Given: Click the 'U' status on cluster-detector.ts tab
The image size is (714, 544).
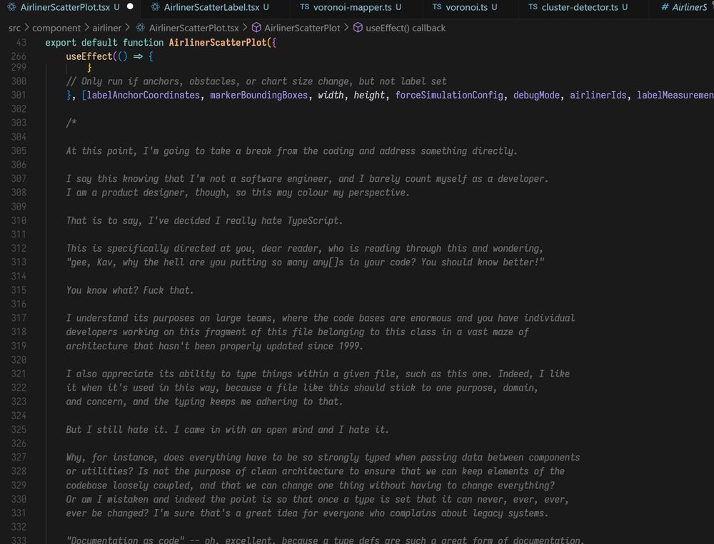Looking at the screenshot, I should [x=624, y=7].
